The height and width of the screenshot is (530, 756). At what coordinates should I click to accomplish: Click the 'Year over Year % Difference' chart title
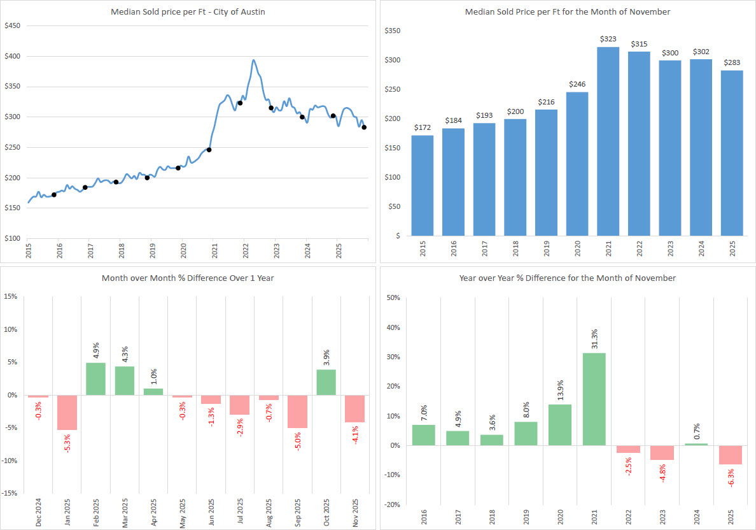pos(568,278)
